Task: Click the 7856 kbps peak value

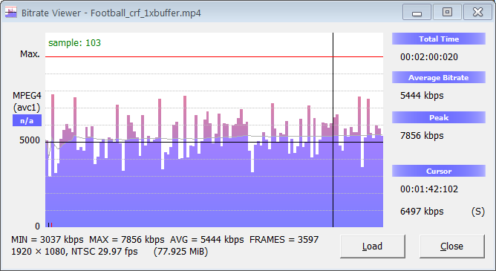Action: click(x=422, y=136)
